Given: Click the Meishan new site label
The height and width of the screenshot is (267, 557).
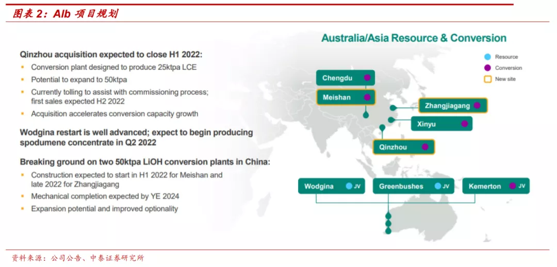Looking at the screenshot, I should tap(345, 97).
